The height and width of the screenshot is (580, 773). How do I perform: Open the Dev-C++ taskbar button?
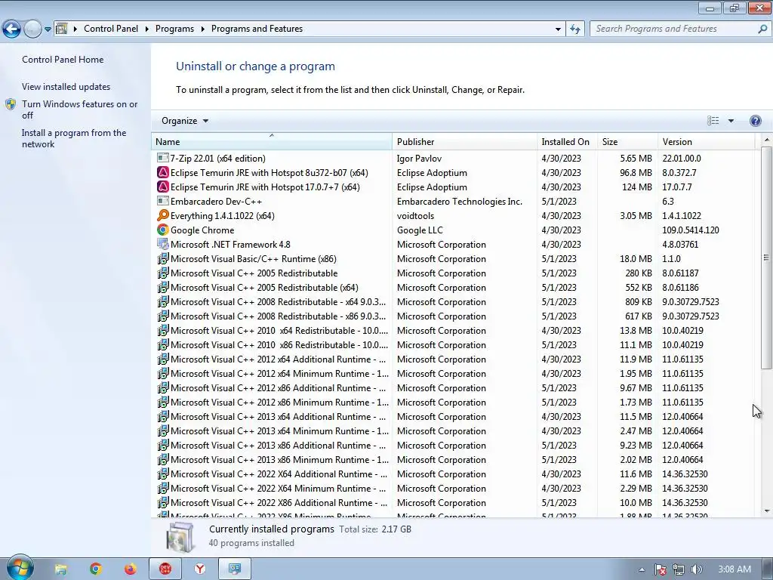pyautogui.click(x=165, y=569)
